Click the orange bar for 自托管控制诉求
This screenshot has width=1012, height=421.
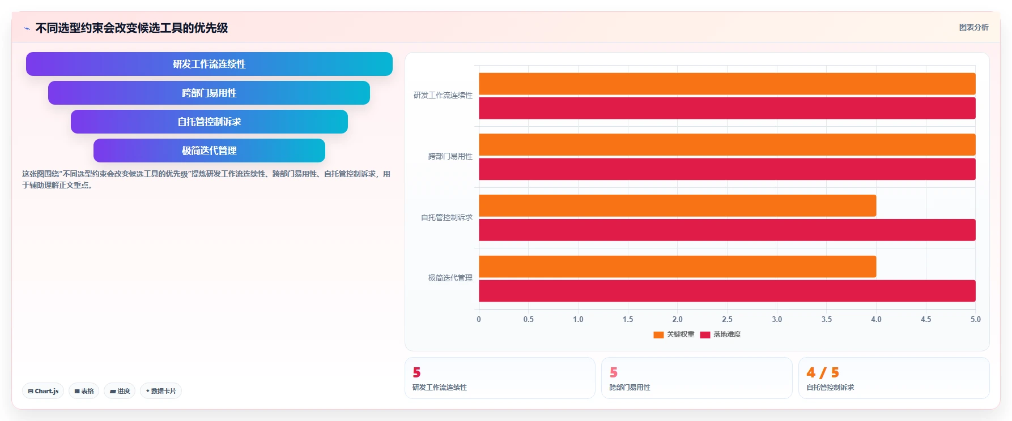(x=678, y=205)
